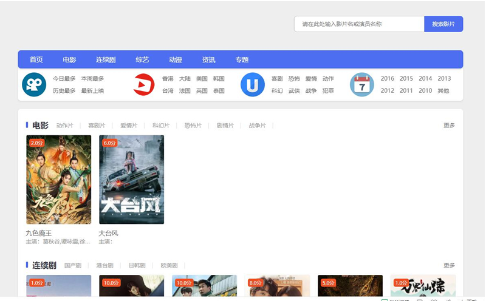Image resolution: width=486 pixels, height=301 pixels.
Task: Choose genre 科幻 in the top filter
Action: pyautogui.click(x=277, y=91)
